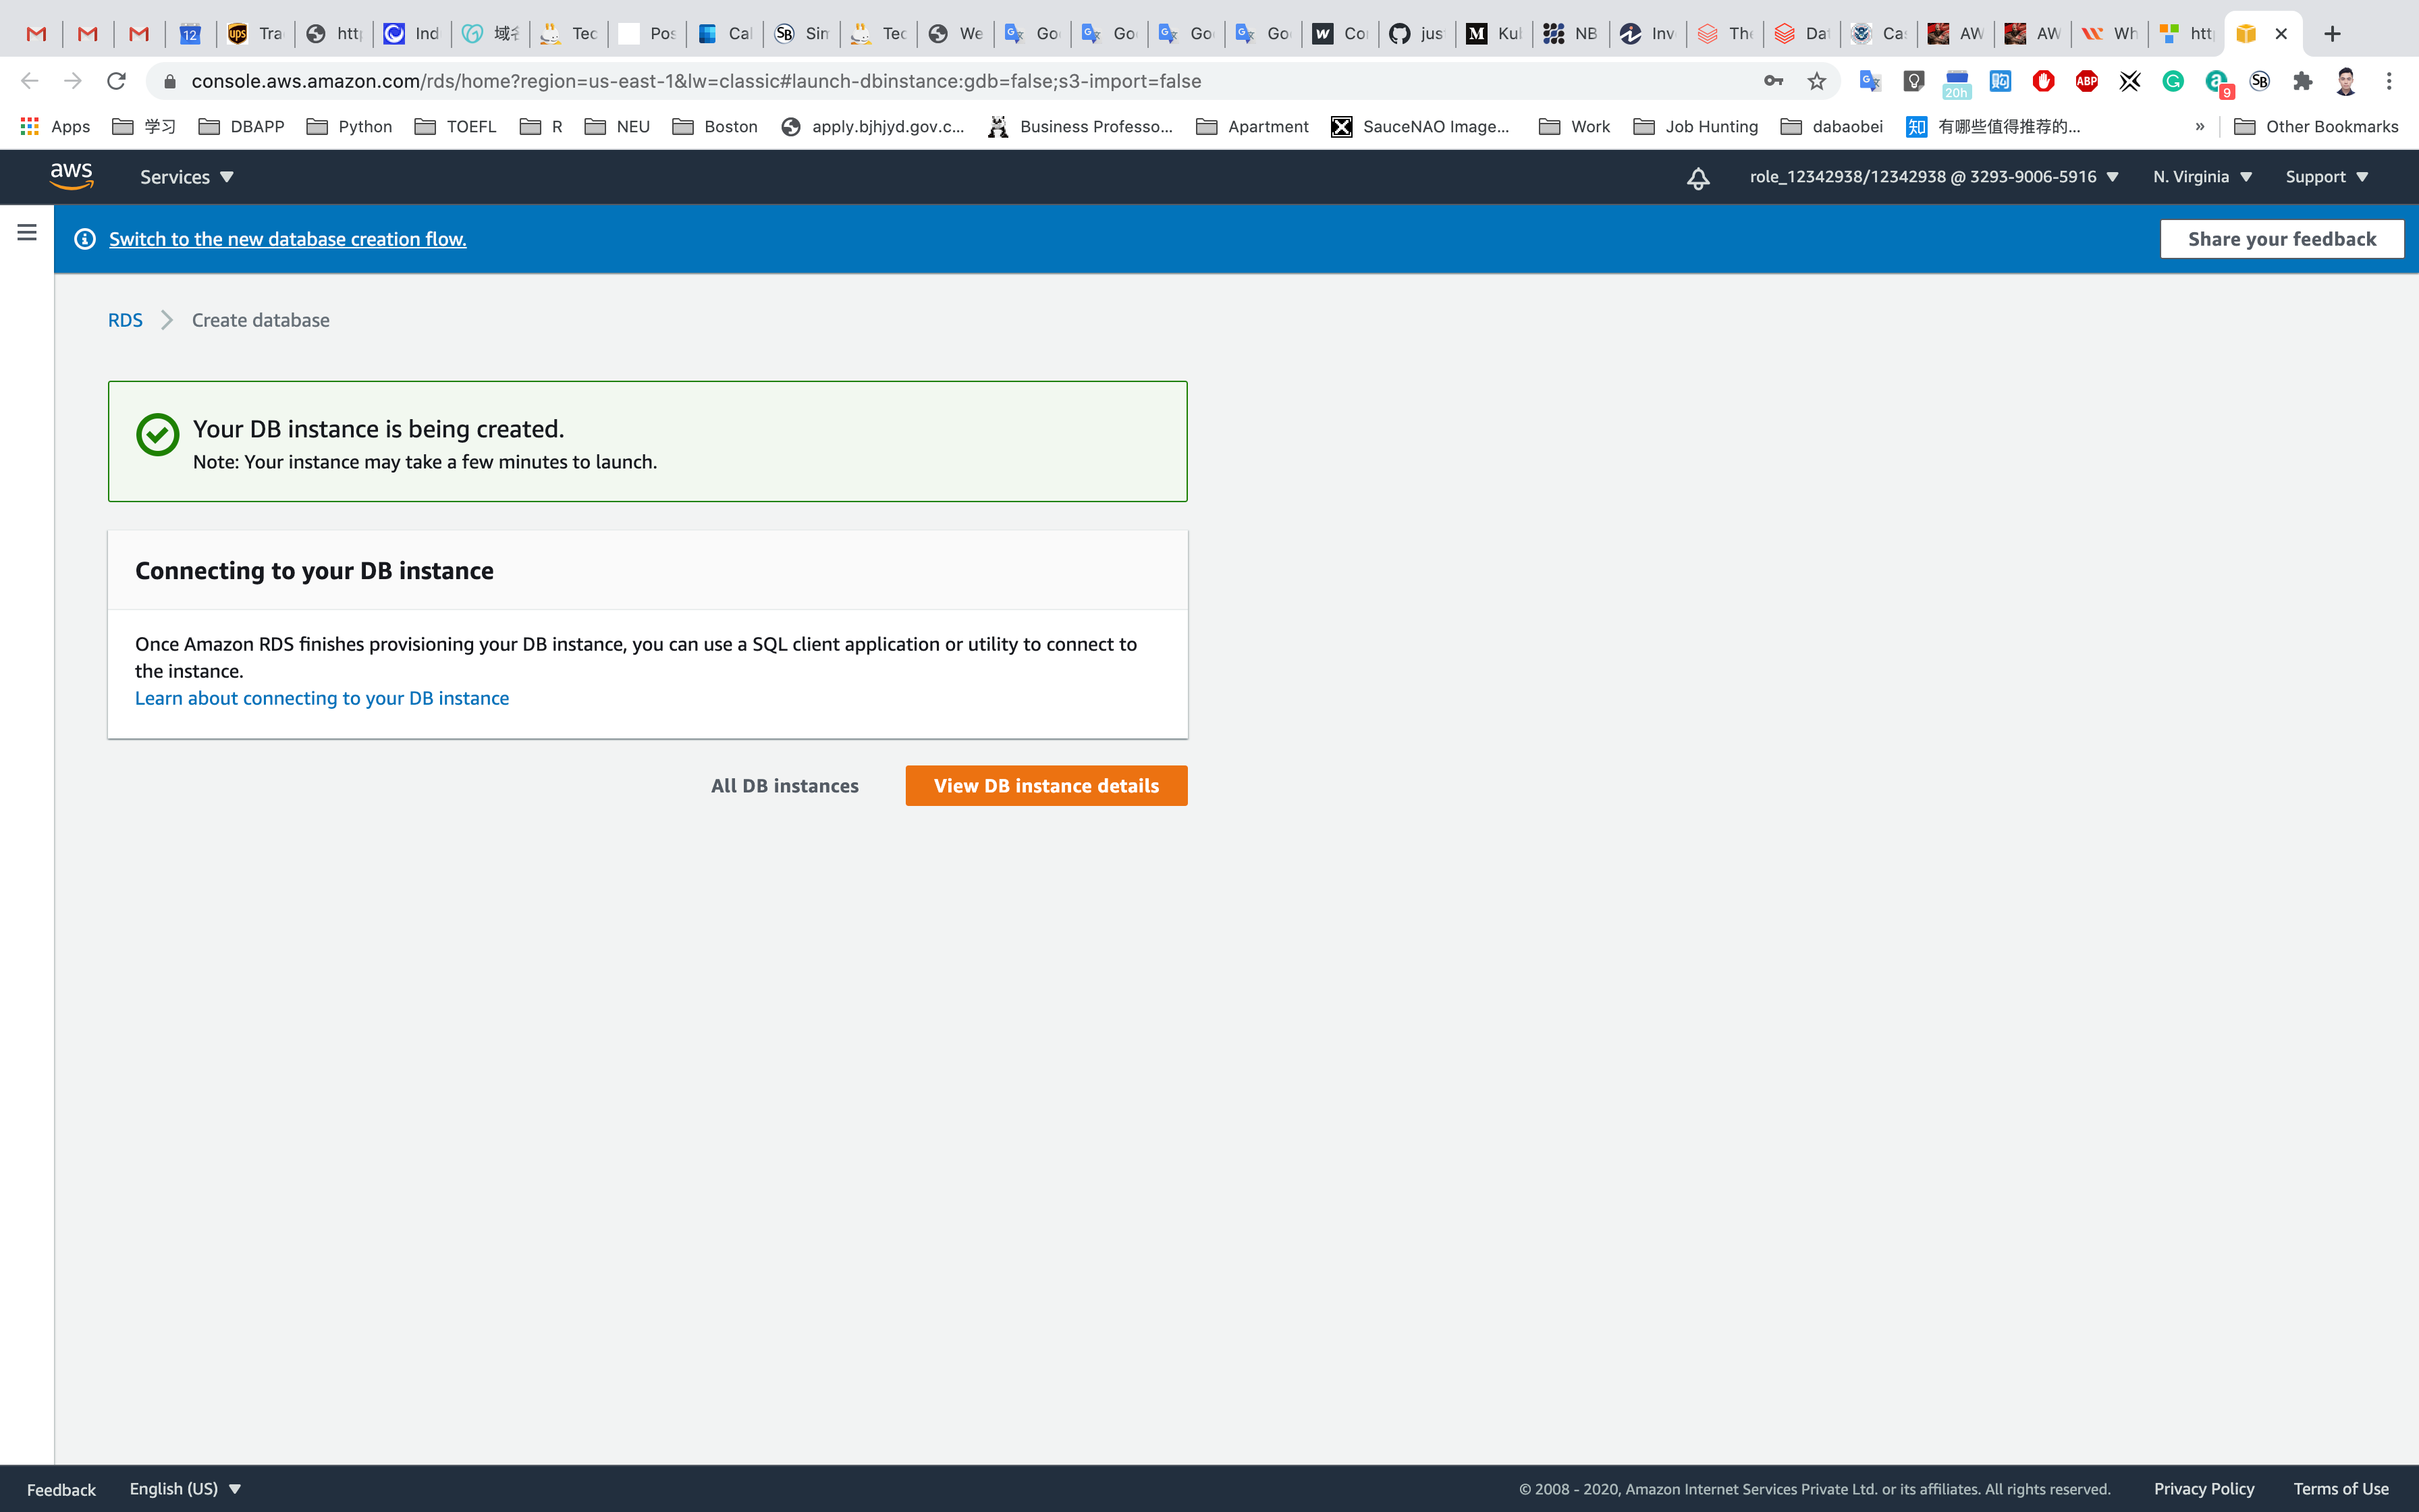The image size is (2419, 1512).
Task: Click the All DB instances button
Action: pyautogui.click(x=785, y=786)
